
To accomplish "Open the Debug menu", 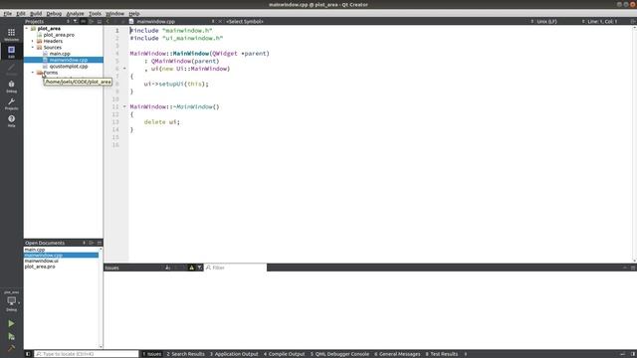I will coord(54,13).
